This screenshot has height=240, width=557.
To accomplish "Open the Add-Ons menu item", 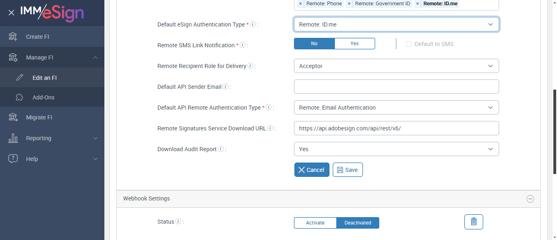I will tap(43, 97).
